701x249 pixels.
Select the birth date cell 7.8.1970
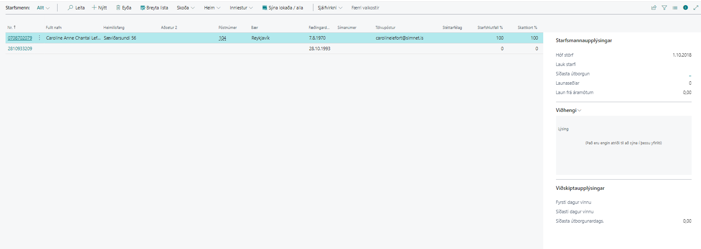click(x=317, y=38)
